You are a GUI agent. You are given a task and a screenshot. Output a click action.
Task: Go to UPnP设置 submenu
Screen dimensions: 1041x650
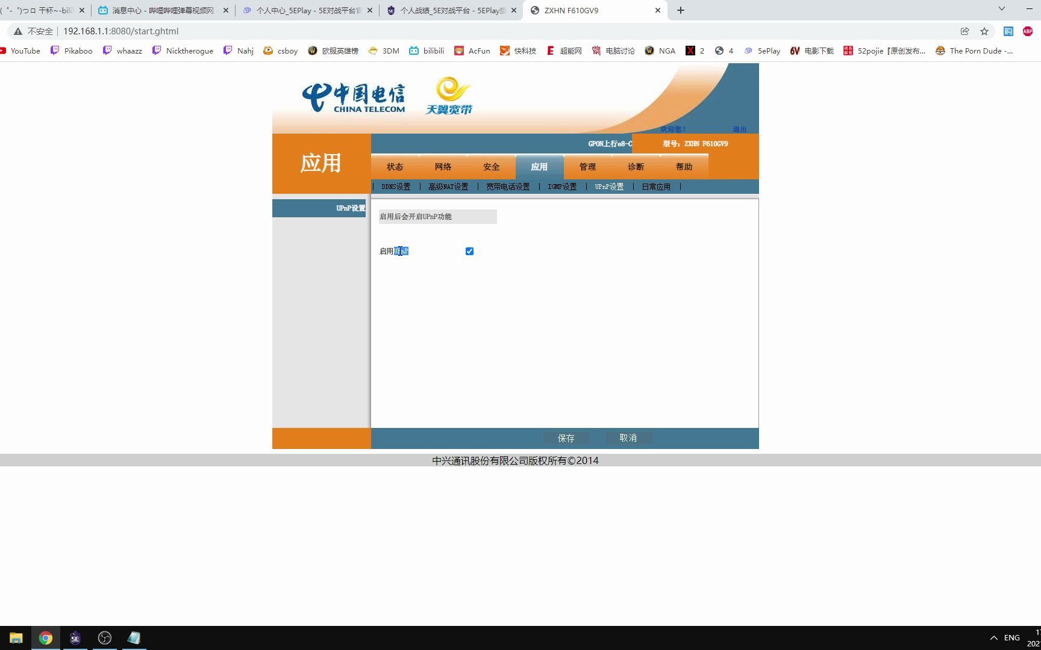[609, 187]
